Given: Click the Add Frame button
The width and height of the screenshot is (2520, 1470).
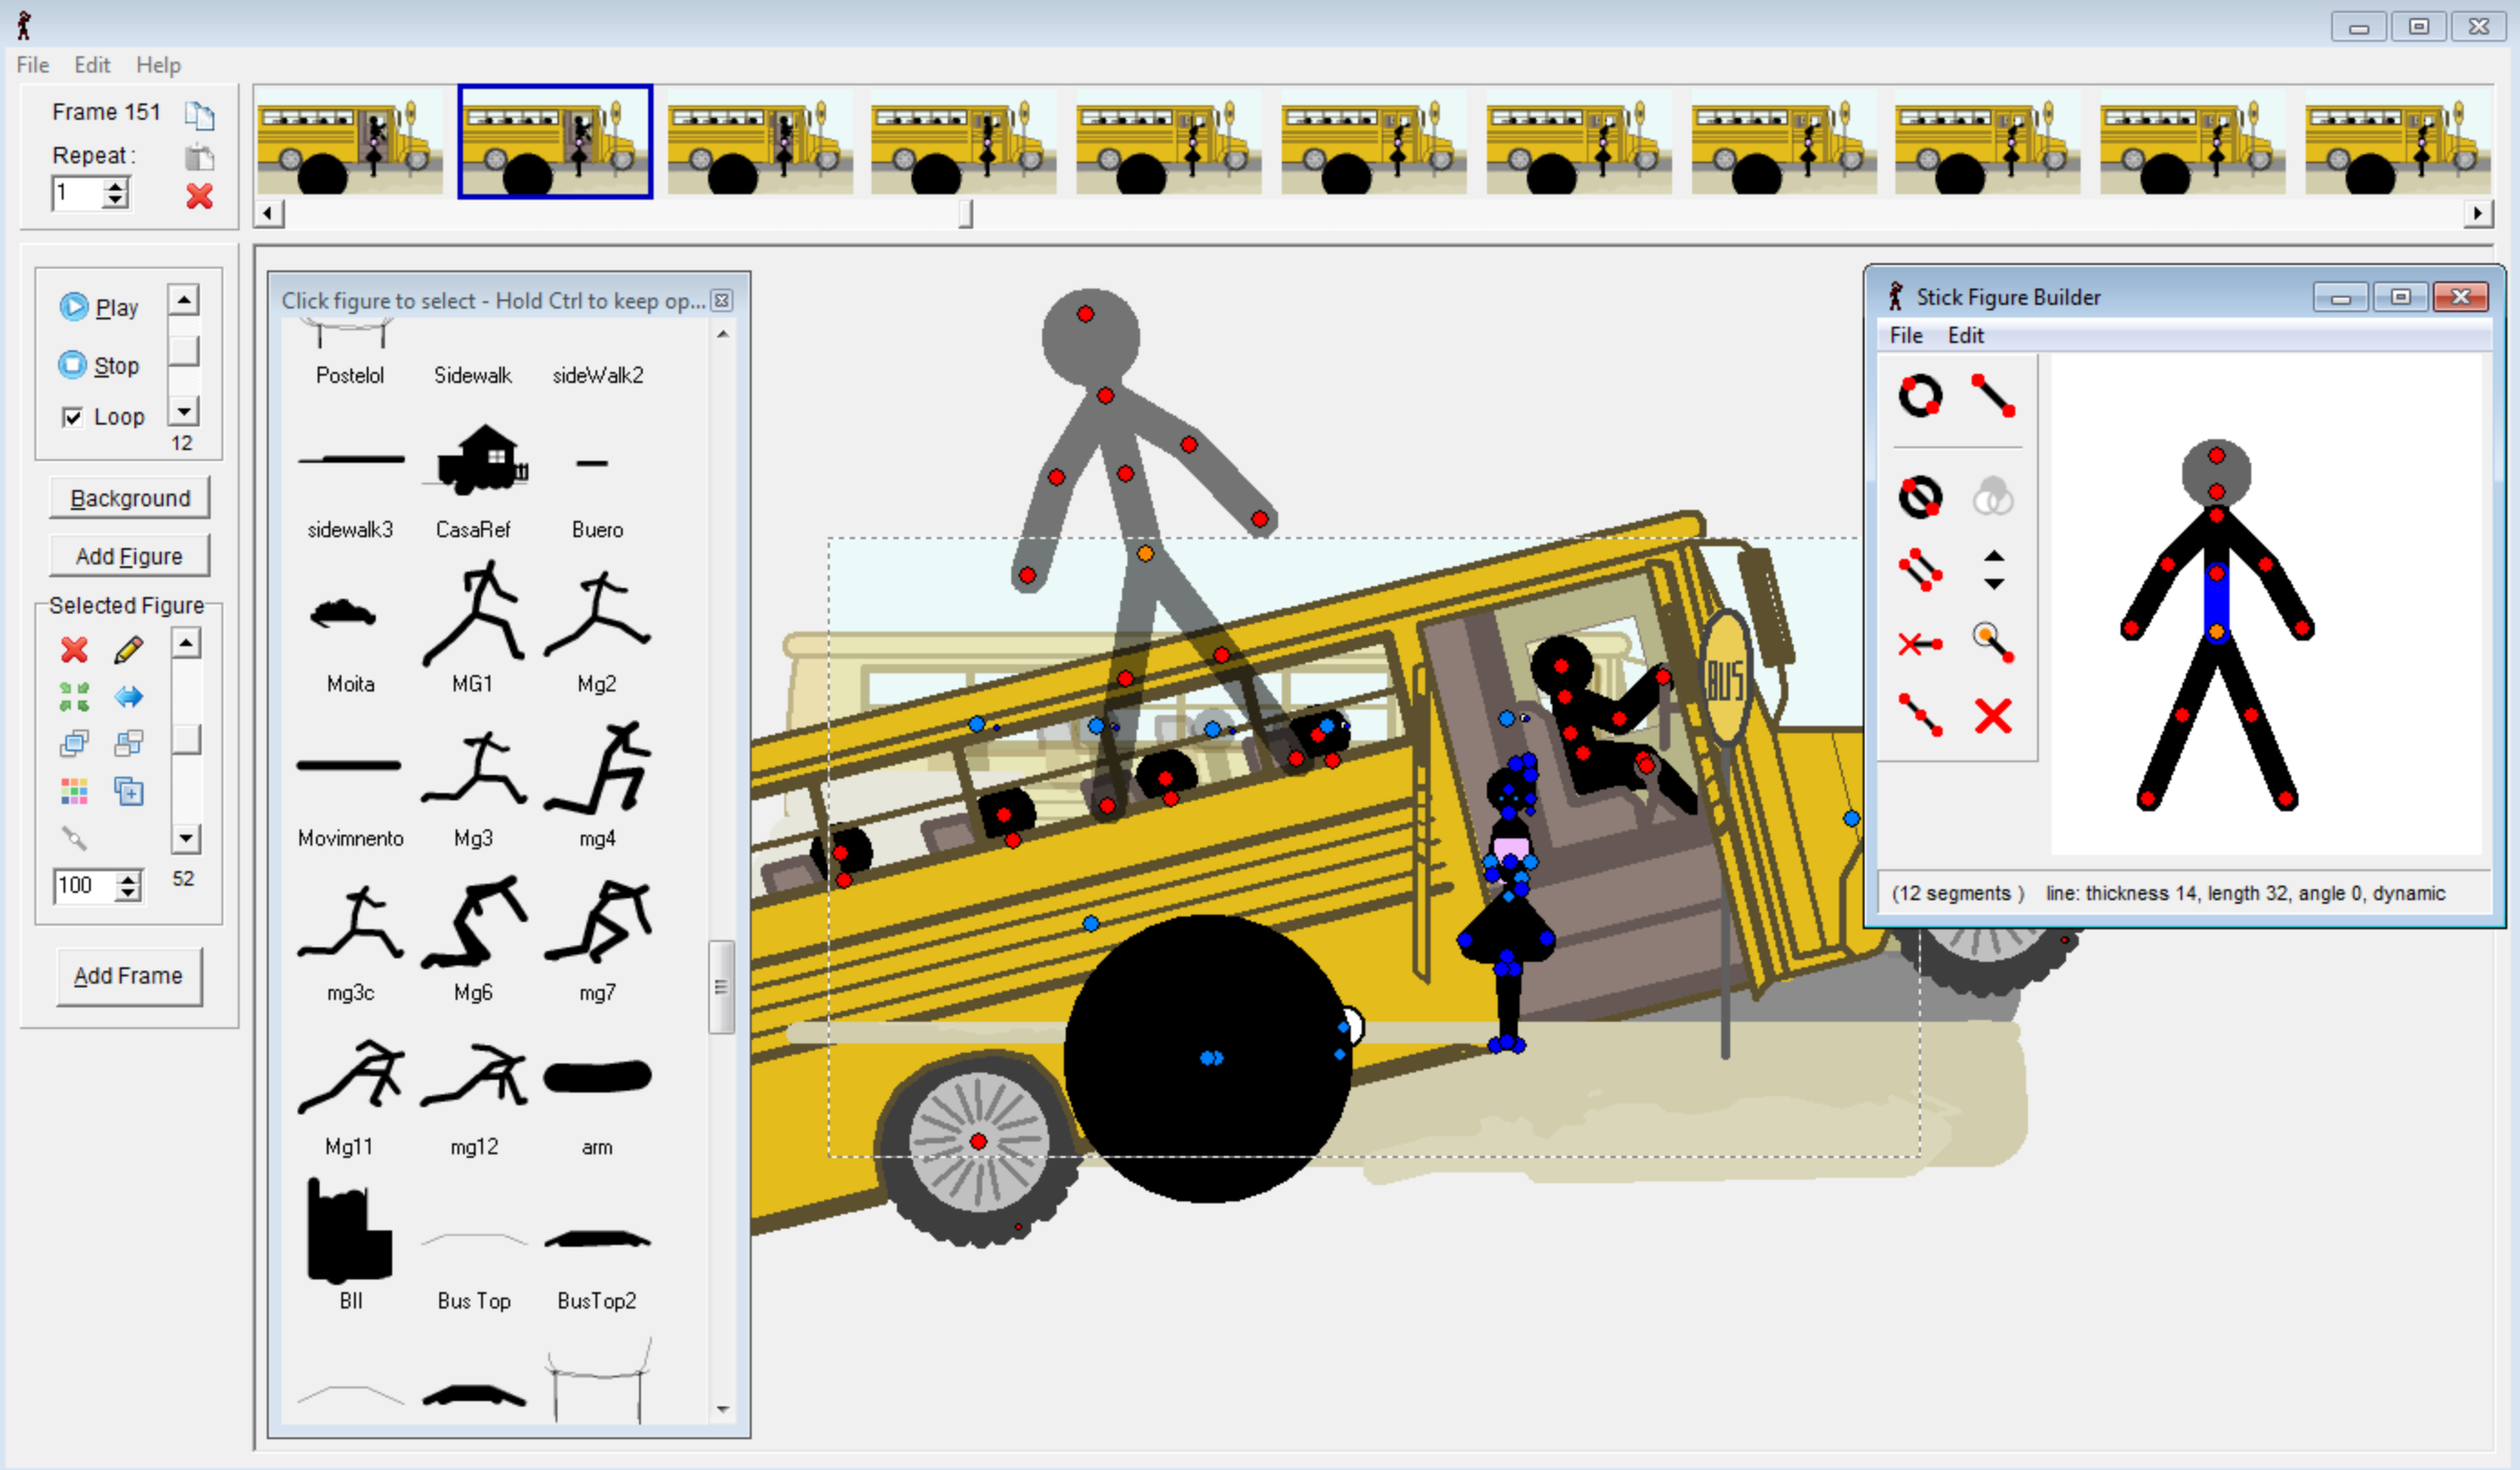Looking at the screenshot, I should [x=129, y=975].
